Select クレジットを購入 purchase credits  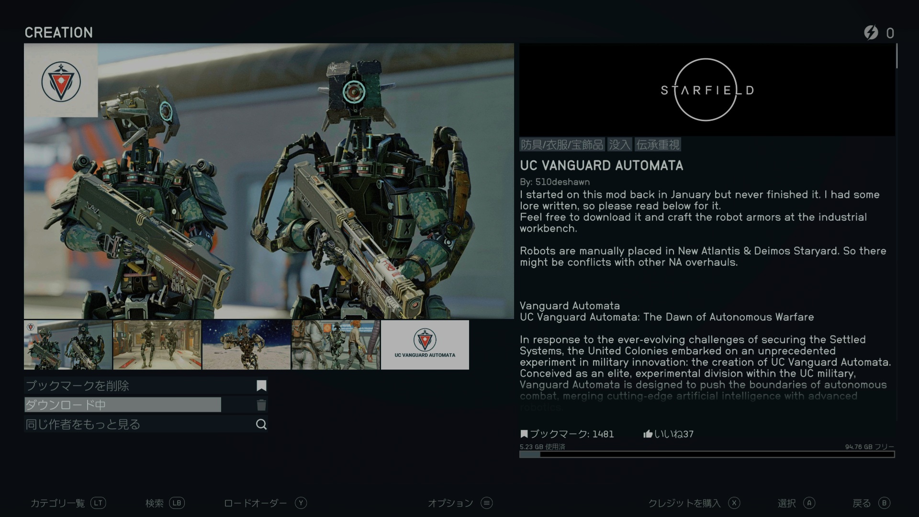tap(684, 503)
